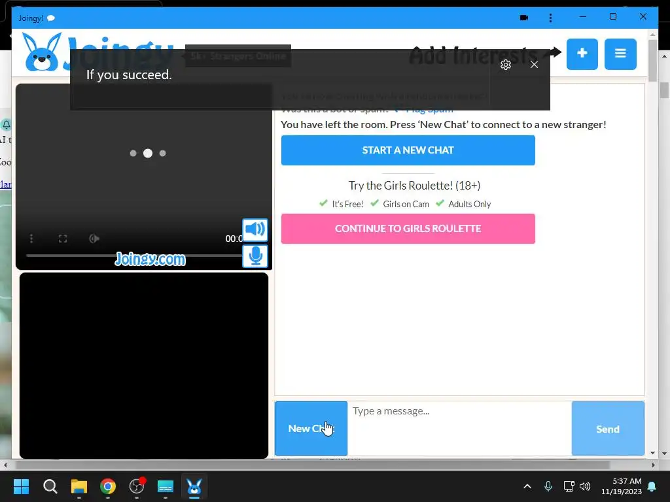Screen dimensions: 670x502
Task: Click the system tray microphone icon
Action: 548,486
